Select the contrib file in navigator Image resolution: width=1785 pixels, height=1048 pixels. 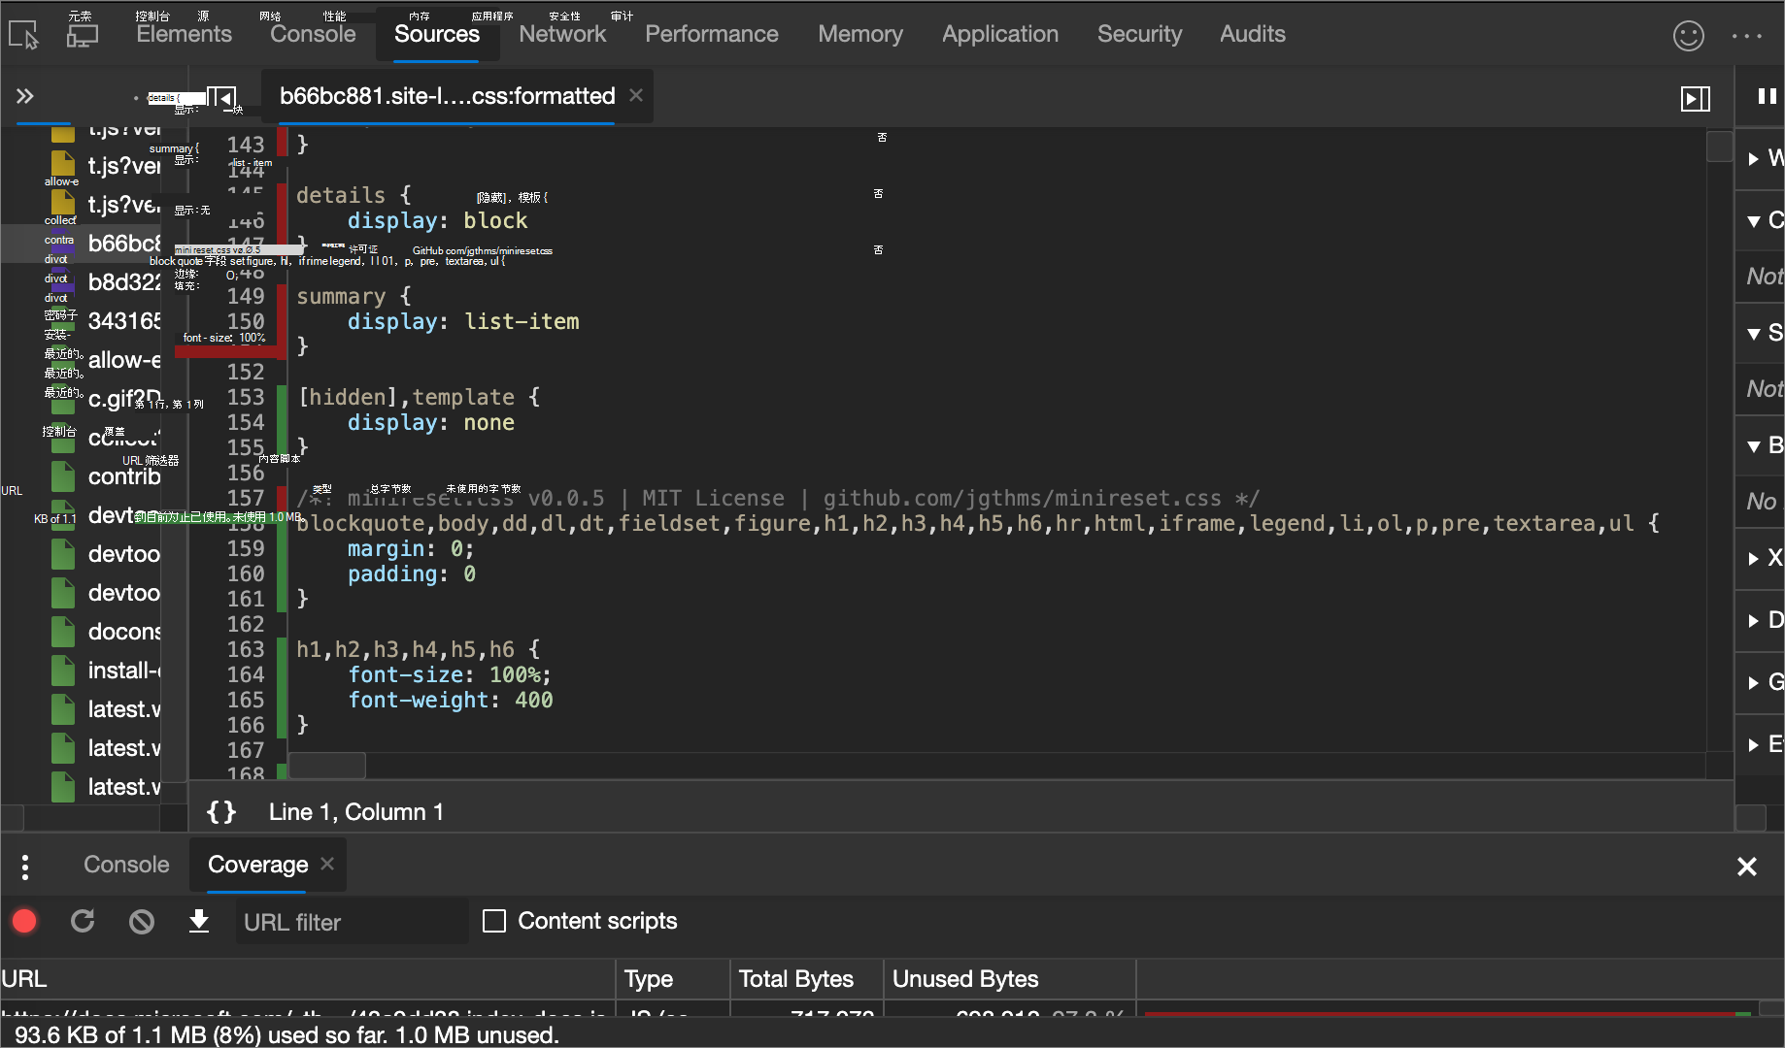[x=123, y=476]
